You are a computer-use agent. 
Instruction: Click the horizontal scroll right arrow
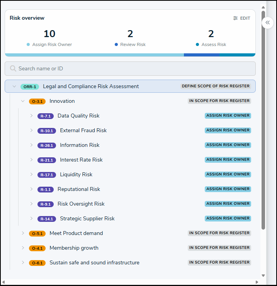tap(257, 282)
